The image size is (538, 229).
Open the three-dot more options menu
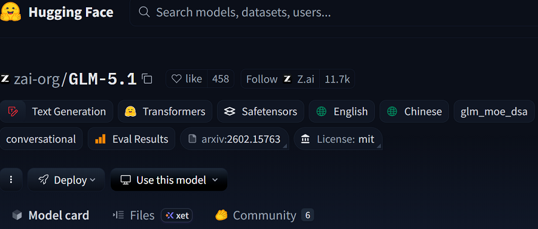pos(11,179)
